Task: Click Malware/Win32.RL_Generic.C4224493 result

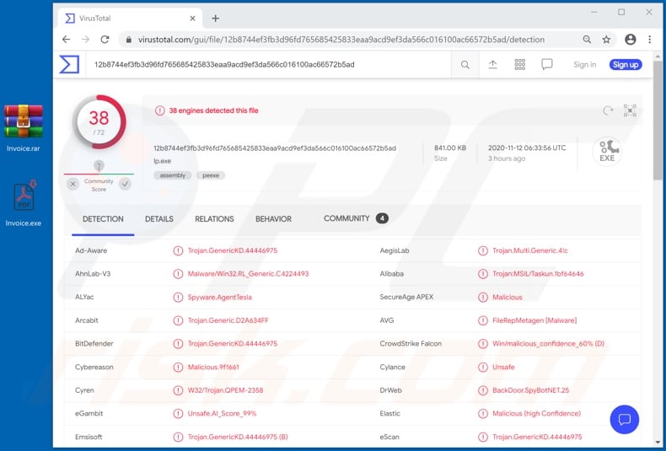Action: (x=248, y=274)
